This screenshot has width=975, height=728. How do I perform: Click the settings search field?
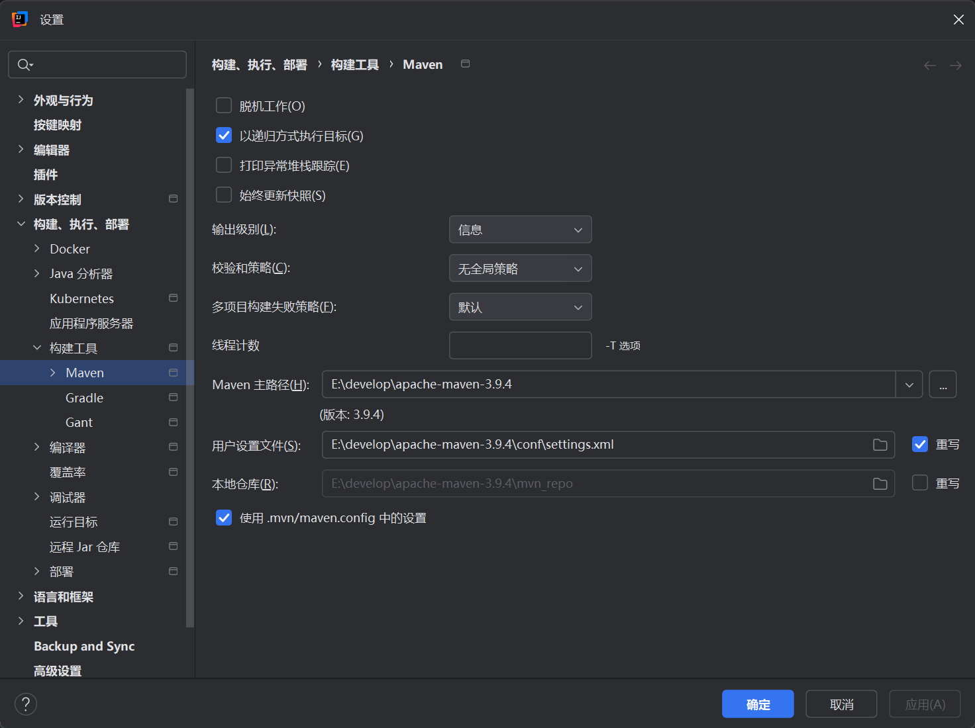coord(97,64)
